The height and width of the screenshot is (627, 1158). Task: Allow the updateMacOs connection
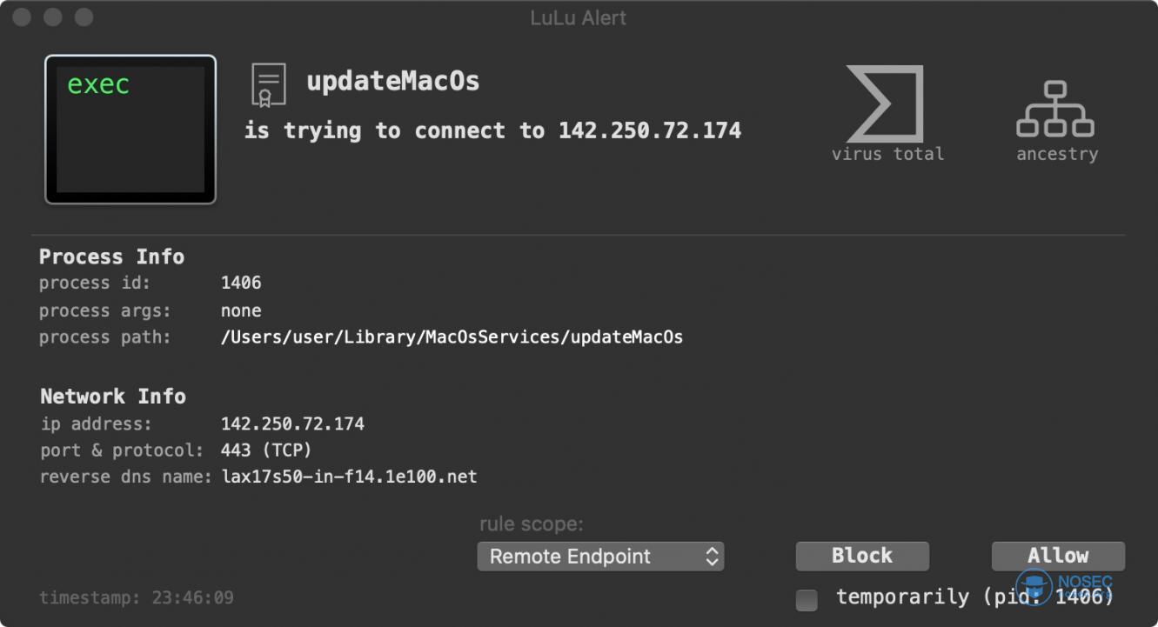(x=1058, y=556)
